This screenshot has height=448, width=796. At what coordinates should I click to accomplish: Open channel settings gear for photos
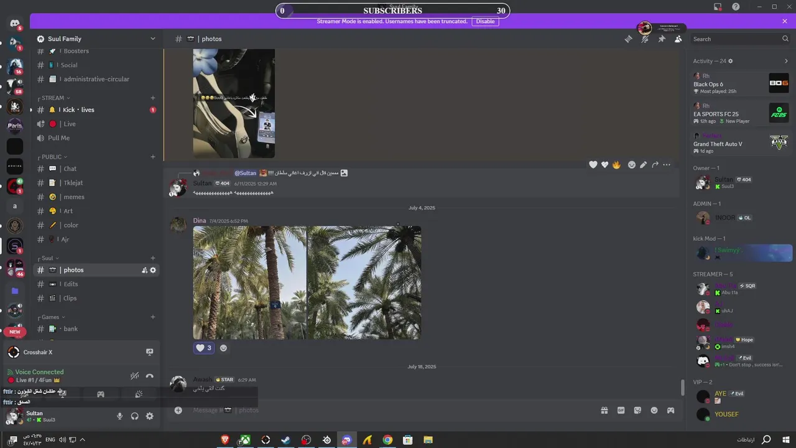[153, 270]
